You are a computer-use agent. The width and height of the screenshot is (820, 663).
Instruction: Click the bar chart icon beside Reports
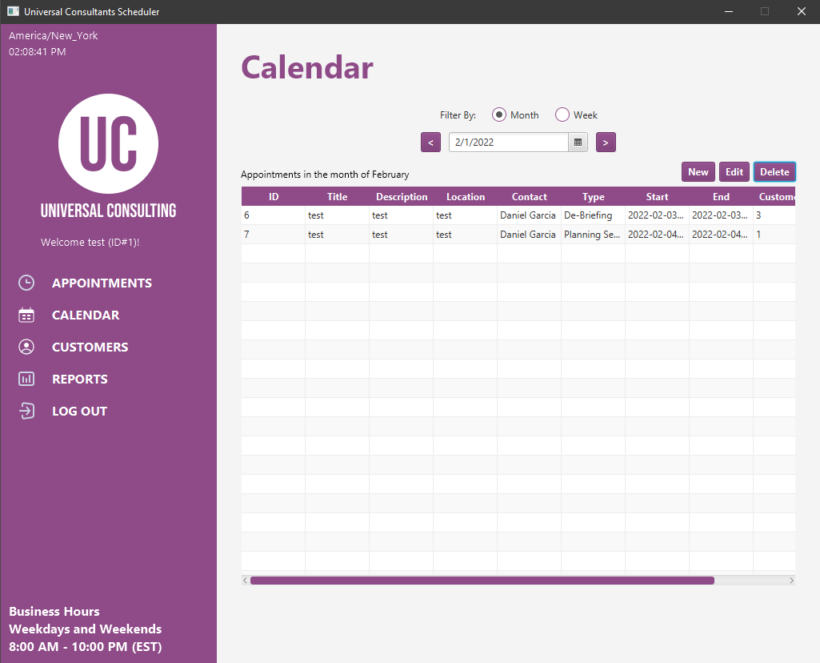click(x=26, y=379)
